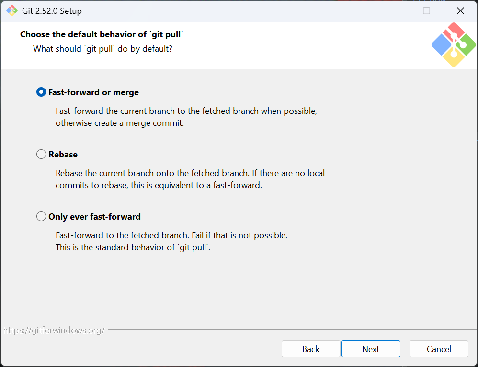Click the Git icon in the title bar

[12, 11]
